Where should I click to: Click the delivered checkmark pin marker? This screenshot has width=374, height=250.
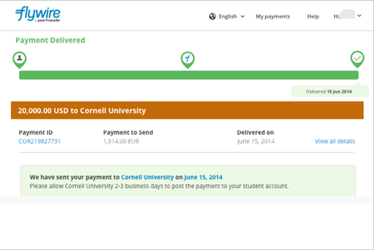point(357,59)
